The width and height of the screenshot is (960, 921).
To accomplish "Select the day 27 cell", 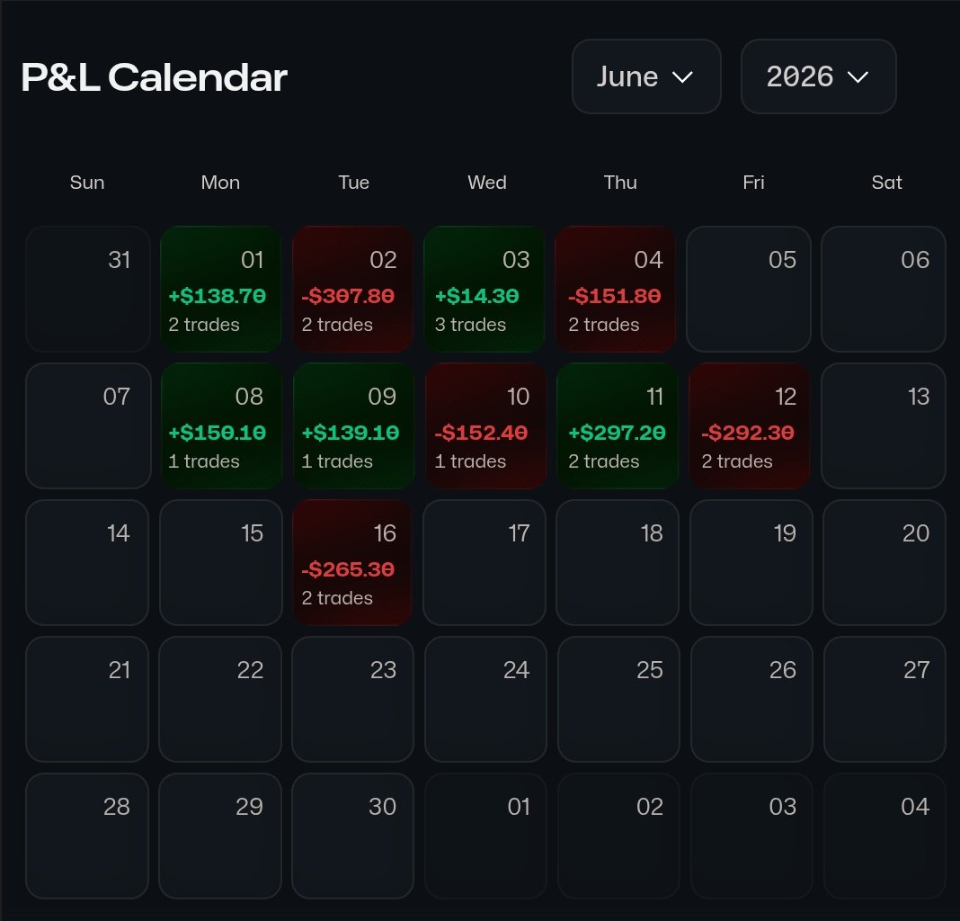I will point(885,699).
